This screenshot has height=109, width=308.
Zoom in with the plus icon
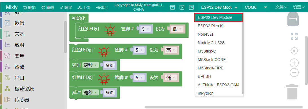click(294, 63)
